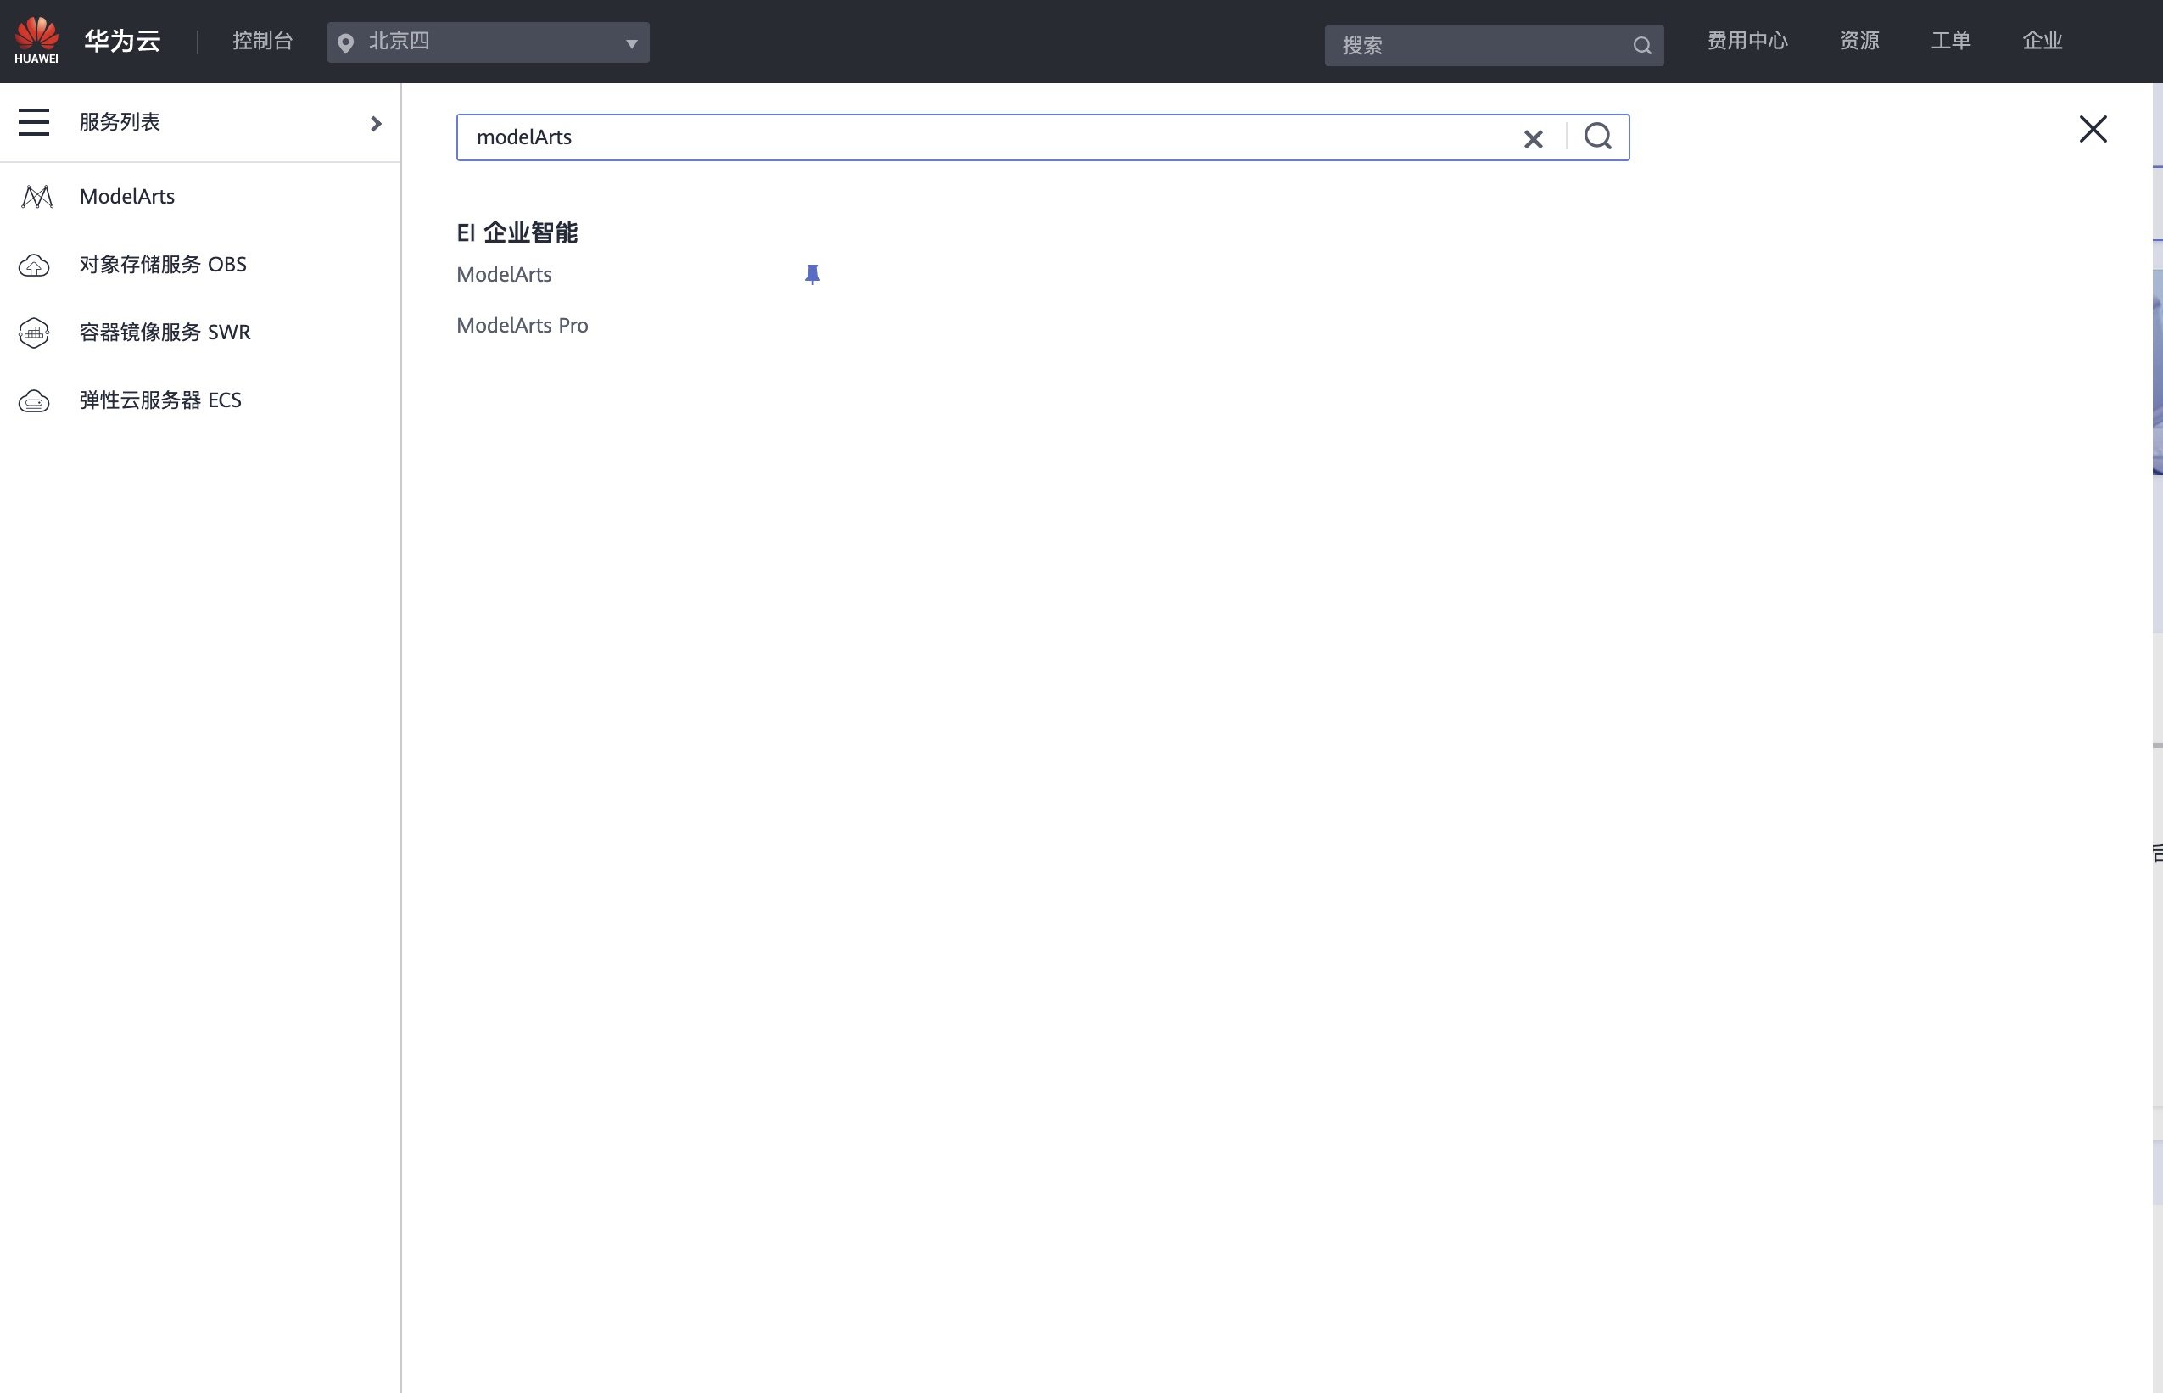Open the hamburger service list menu

coord(33,122)
